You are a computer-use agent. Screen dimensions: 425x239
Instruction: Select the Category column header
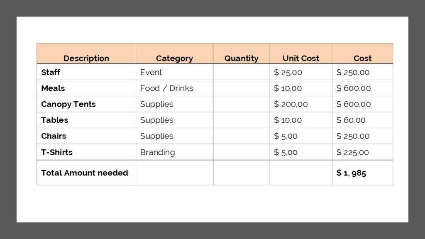coord(174,54)
